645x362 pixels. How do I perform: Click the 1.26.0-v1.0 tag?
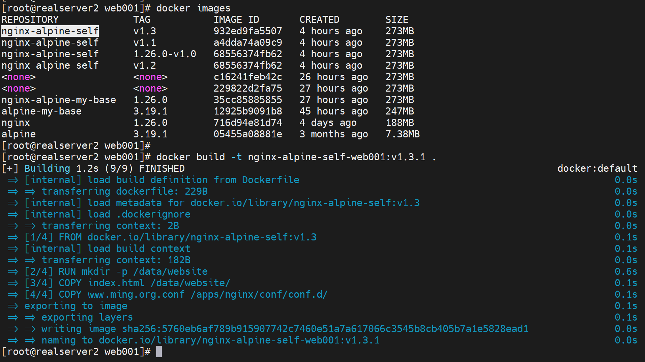pyautogui.click(x=165, y=54)
